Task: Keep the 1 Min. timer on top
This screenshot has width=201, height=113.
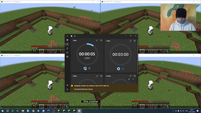Action: click(x=101, y=40)
